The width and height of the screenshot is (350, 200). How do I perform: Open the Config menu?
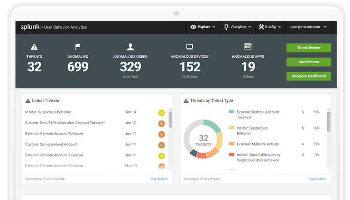tap(270, 27)
